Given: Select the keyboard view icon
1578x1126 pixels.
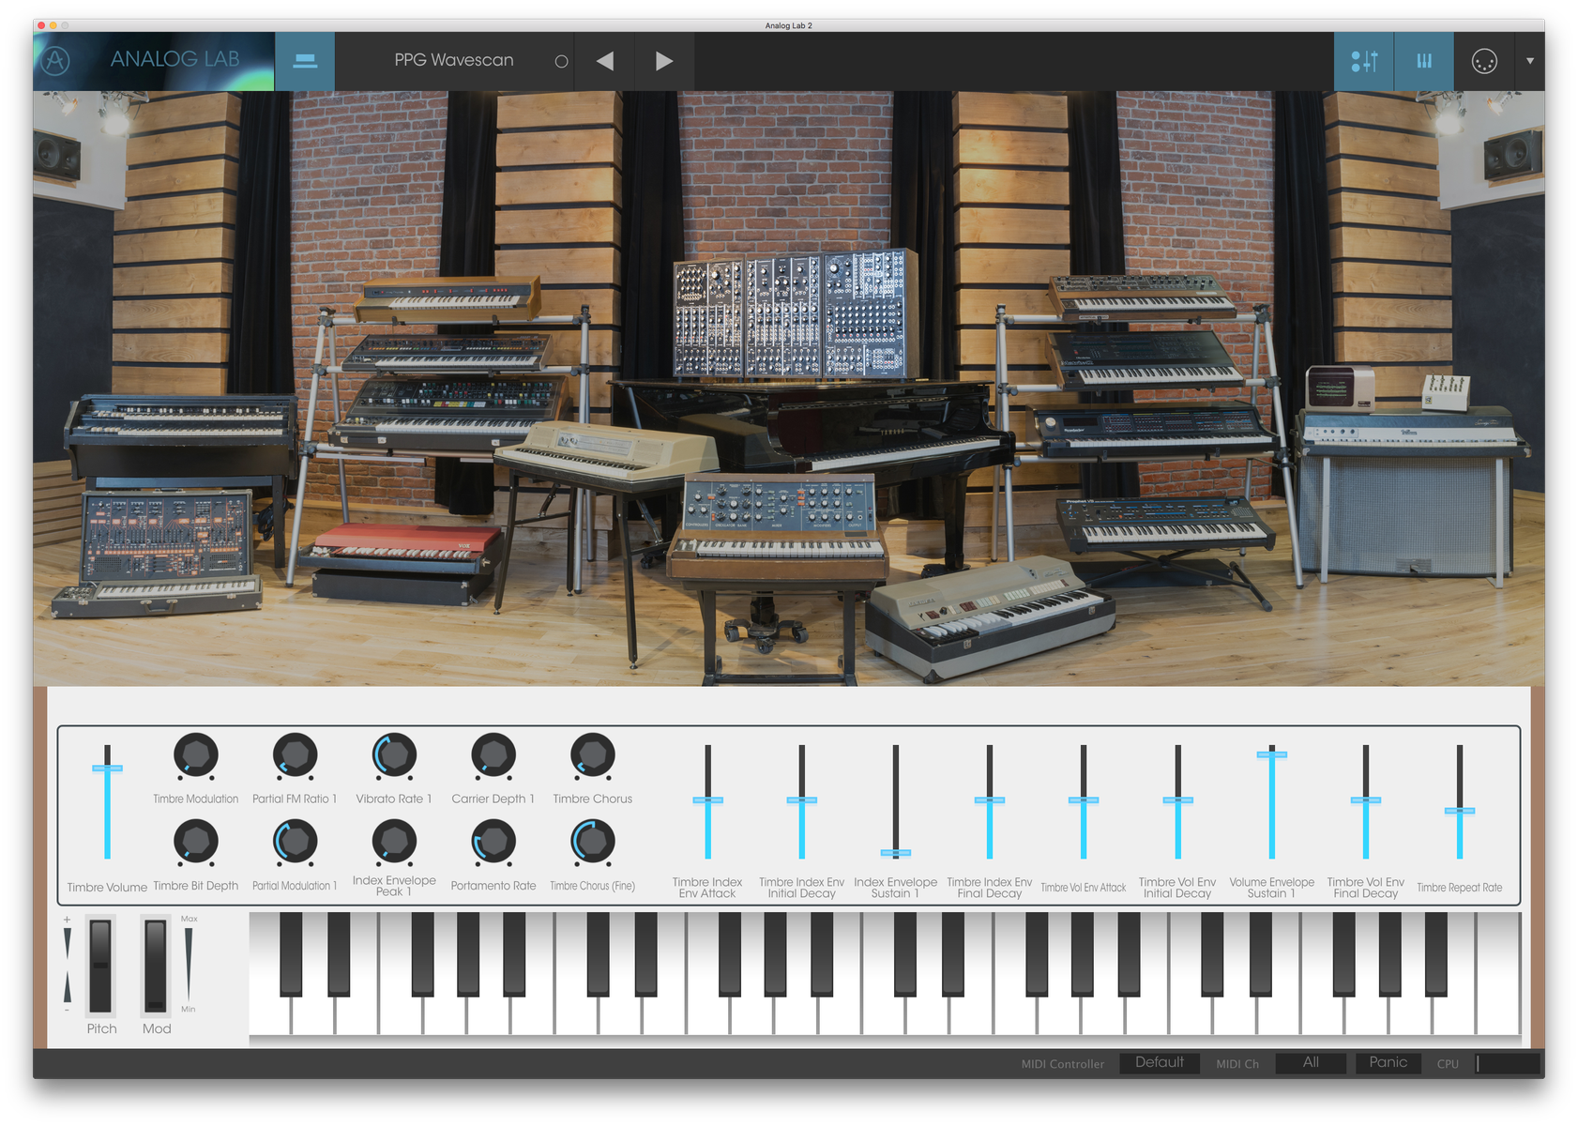Looking at the screenshot, I should (1423, 60).
